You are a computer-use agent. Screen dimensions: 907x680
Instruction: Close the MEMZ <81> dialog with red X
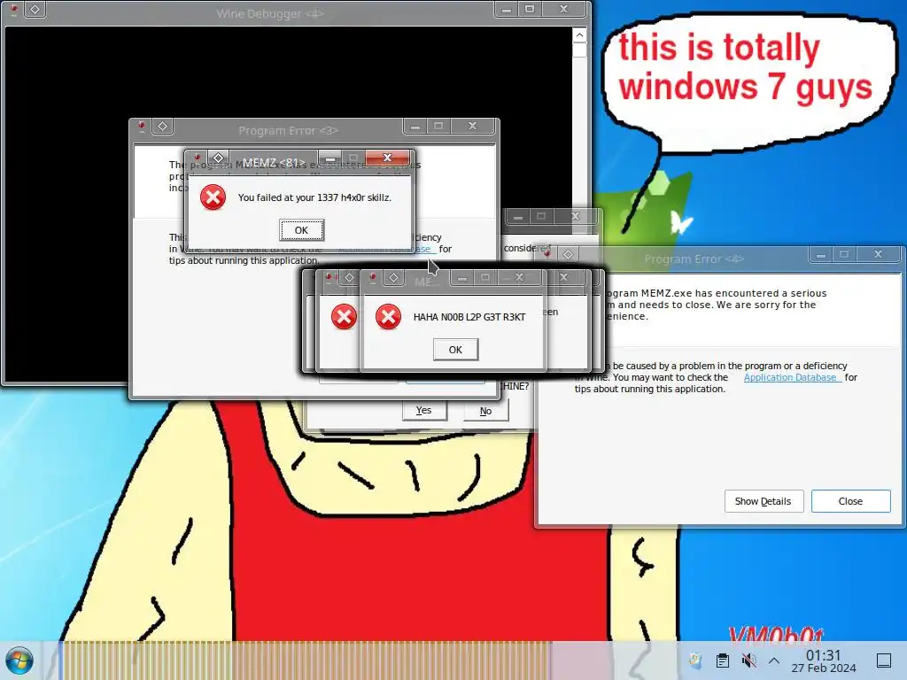388,158
